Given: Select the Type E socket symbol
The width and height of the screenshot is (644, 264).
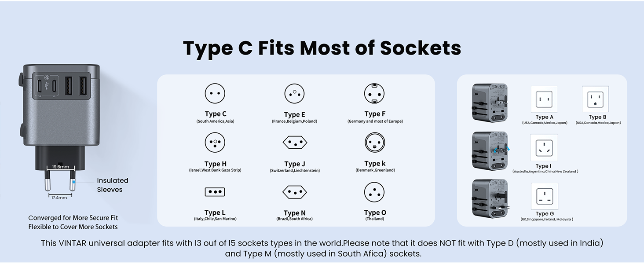Looking at the screenshot, I should coord(295,94).
